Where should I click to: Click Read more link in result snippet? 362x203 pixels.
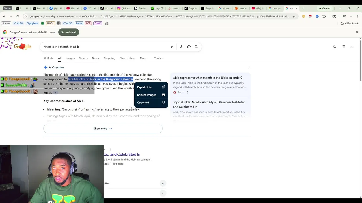point(117,164)
